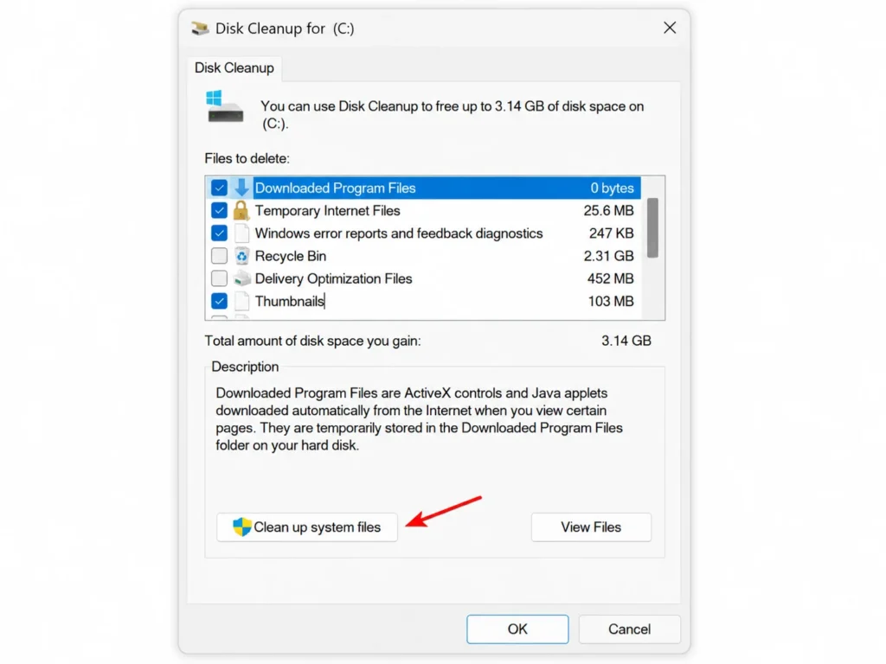Uncheck the Thumbnails checkbox

[x=219, y=301]
